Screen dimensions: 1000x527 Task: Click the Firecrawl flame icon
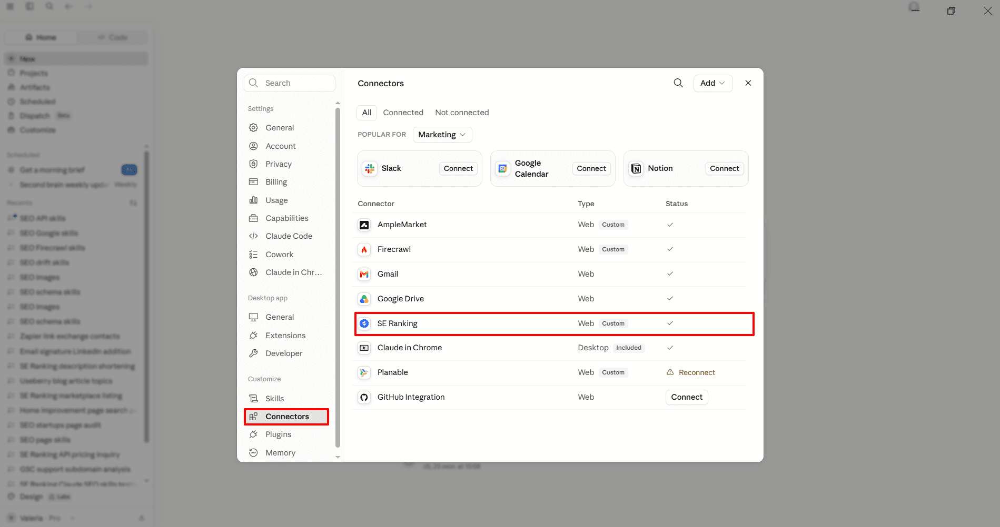[x=364, y=249]
